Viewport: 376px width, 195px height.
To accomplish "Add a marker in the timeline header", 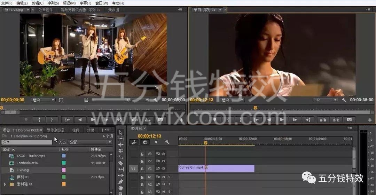I will click(x=156, y=142).
